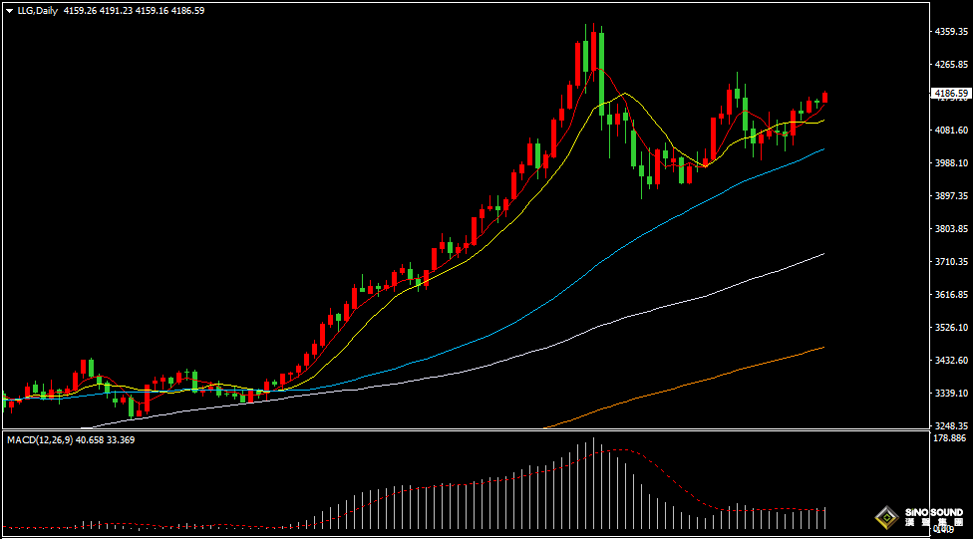This screenshot has height=539, width=973.
Task: Click the 3988.10 price axis label
Action: (951, 163)
